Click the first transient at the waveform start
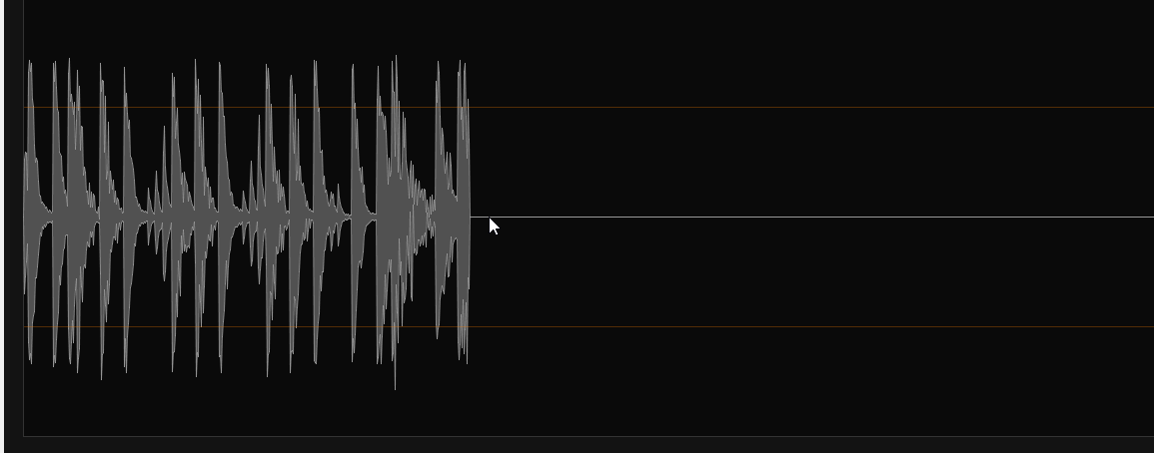The width and height of the screenshot is (1154, 453). pyautogui.click(x=30, y=214)
